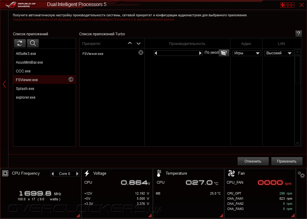Select AISuite3.exe in application list

44,53
